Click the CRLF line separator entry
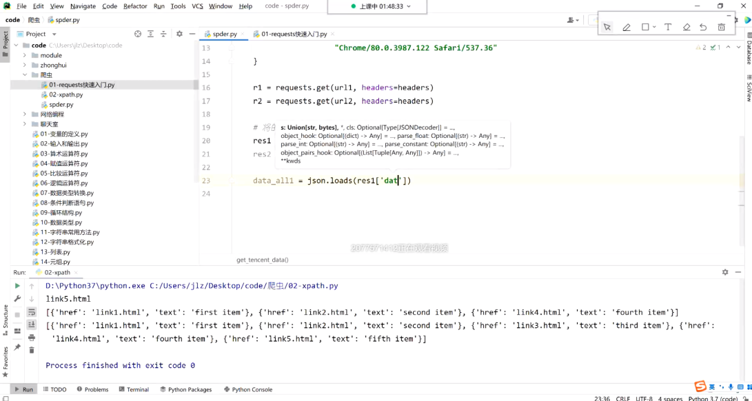The image size is (752, 401). (623, 399)
